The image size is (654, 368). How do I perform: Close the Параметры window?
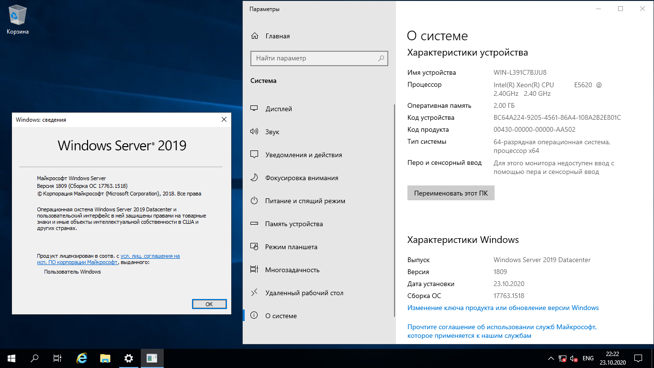point(643,9)
